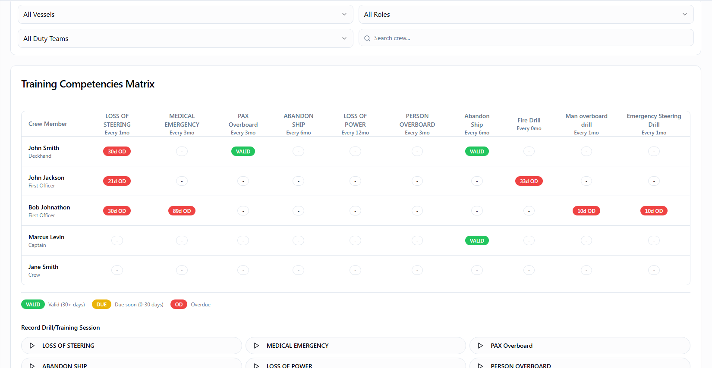The image size is (712, 368).
Task: Click play icon beside ABANDON SHIP session
Action: pyautogui.click(x=32, y=365)
